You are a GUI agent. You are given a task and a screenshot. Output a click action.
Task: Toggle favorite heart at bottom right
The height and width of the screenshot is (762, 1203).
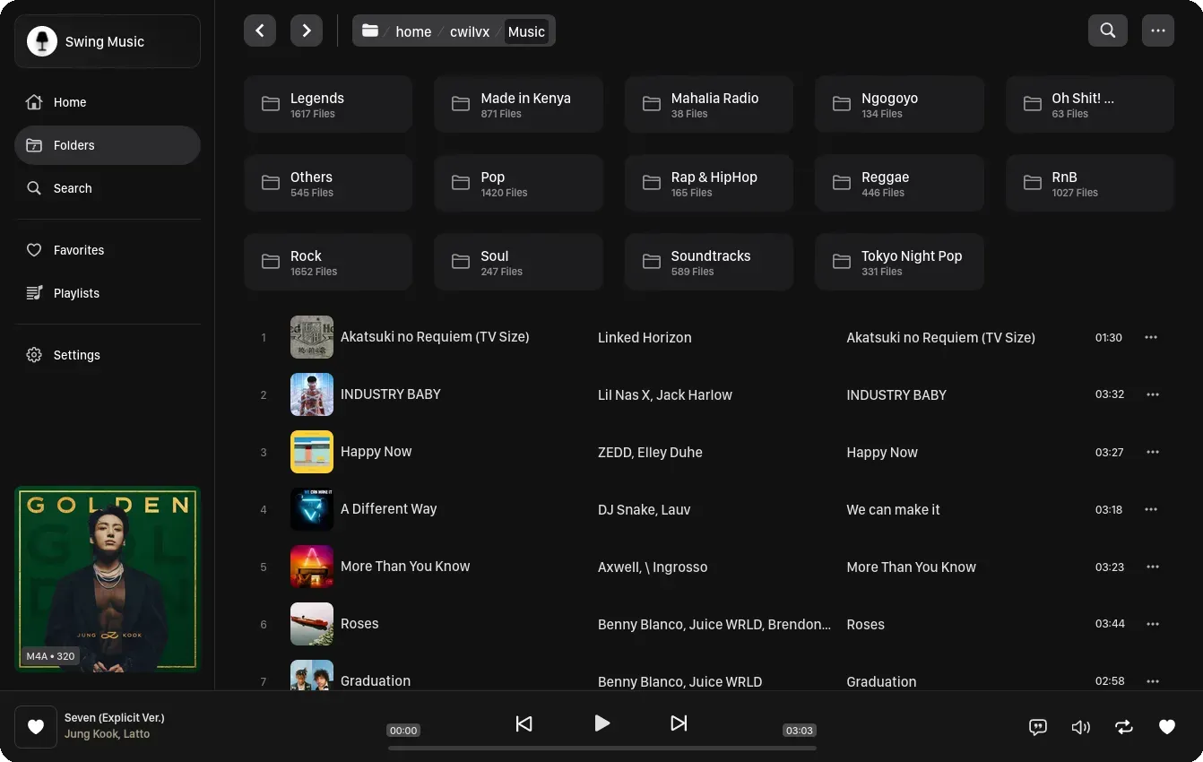point(1167,727)
